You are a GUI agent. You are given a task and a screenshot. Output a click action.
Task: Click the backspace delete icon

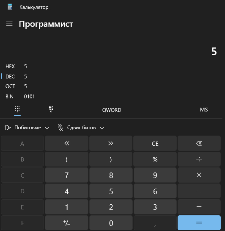(x=199, y=143)
